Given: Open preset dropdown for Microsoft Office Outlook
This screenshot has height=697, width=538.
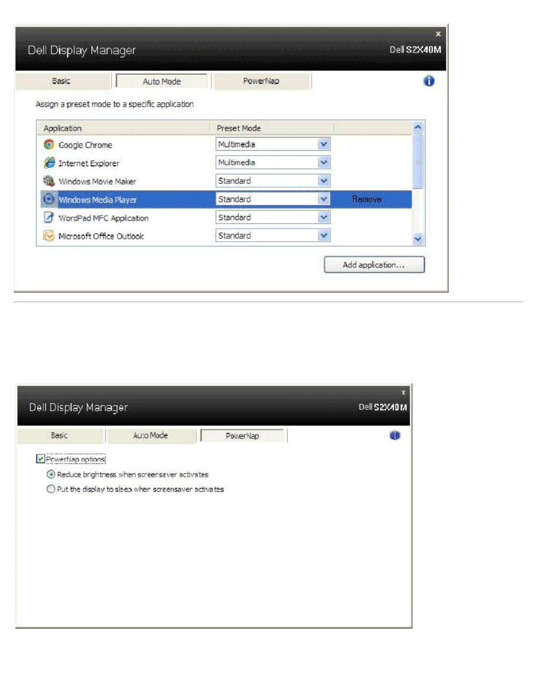Looking at the screenshot, I should pos(323,235).
